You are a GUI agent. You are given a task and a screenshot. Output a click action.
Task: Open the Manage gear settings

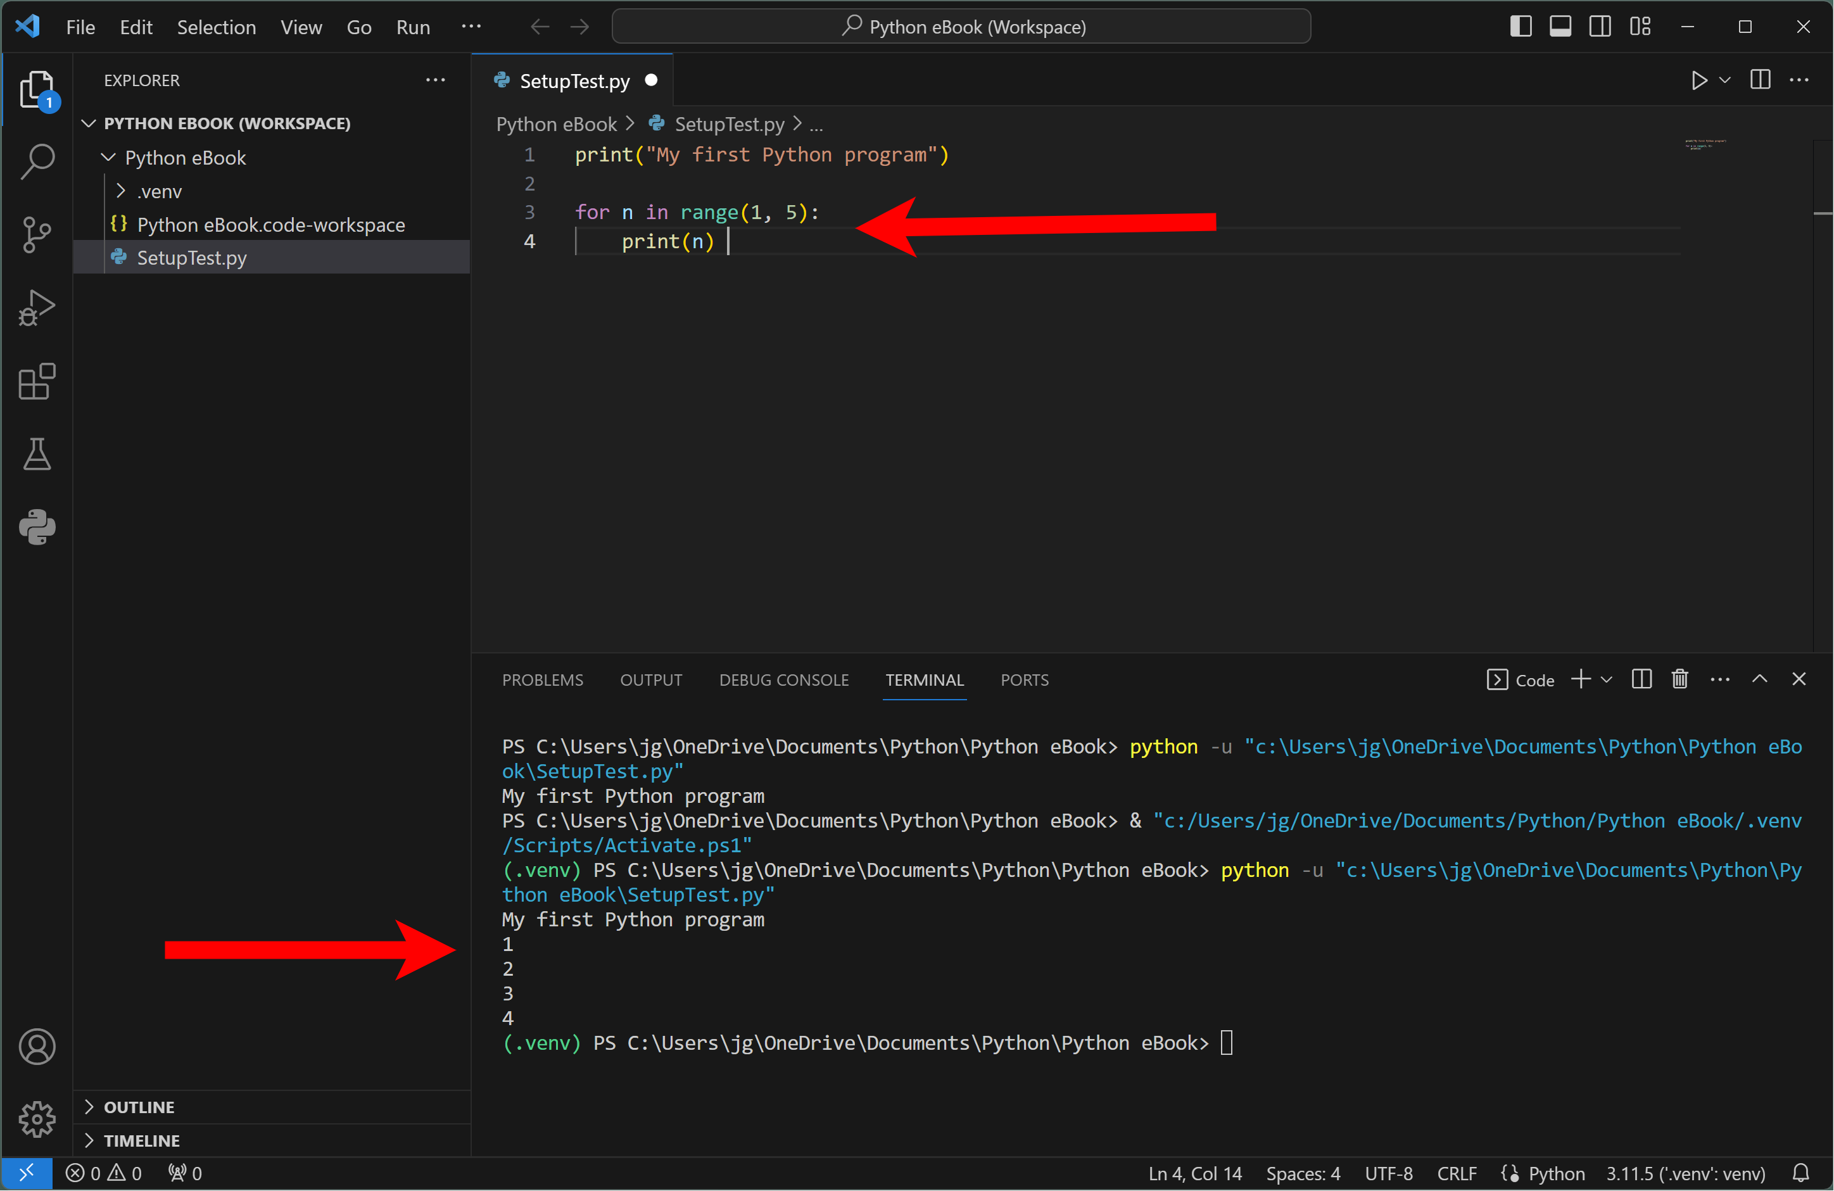pyautogui.click(x=37, y=1119)
